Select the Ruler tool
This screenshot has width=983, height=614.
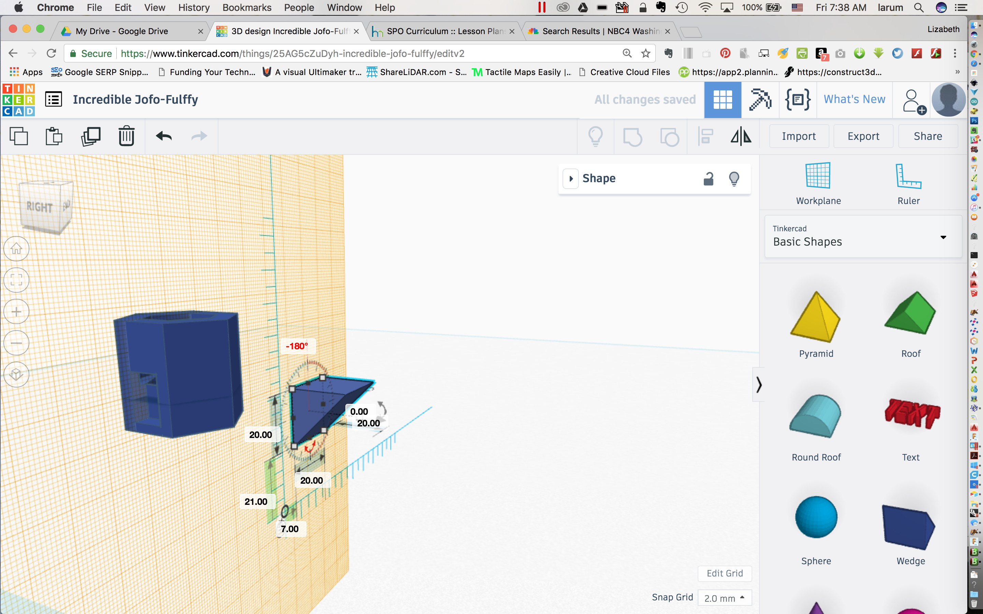click(908, 184)
